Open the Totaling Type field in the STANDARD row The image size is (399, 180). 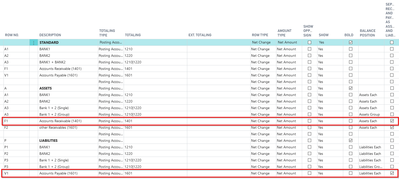111,42
